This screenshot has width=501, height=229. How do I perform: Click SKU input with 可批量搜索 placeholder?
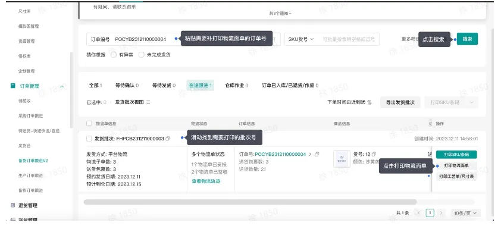tap(349, 39)
